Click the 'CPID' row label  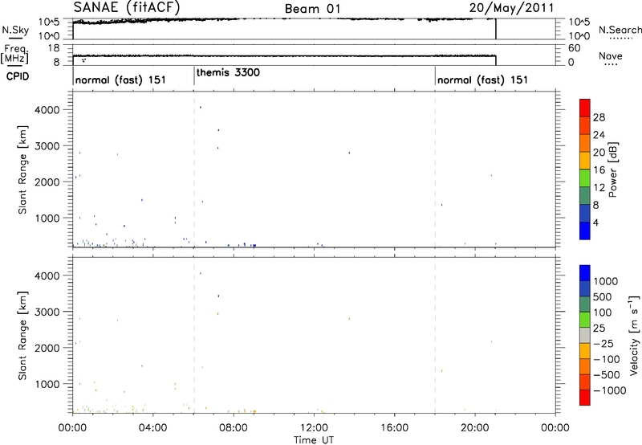coord(18,76)
